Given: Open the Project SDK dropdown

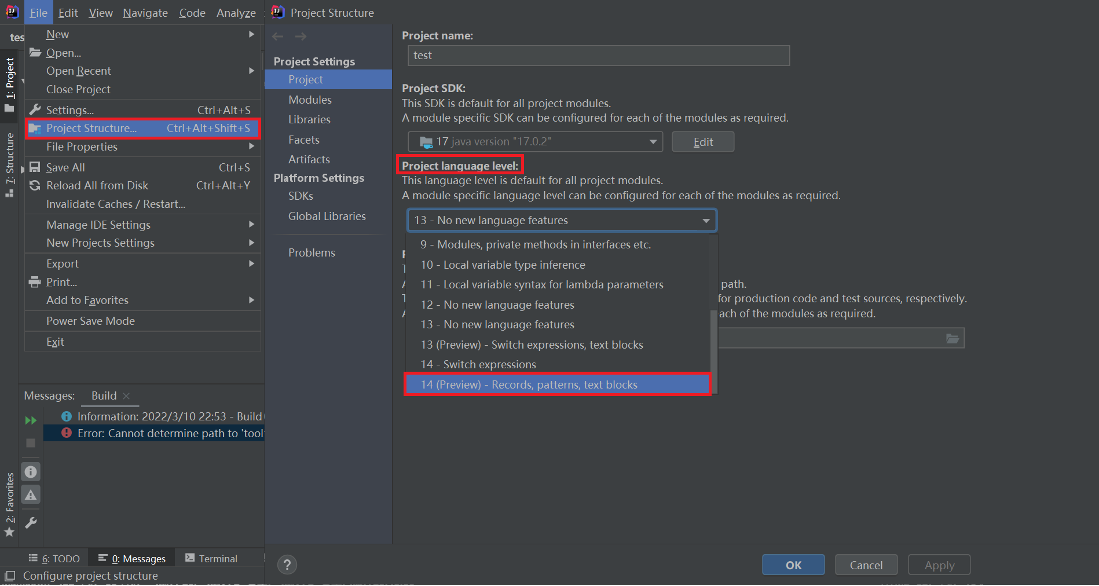Looking at the screenshot, I should (x=653, y=141).
